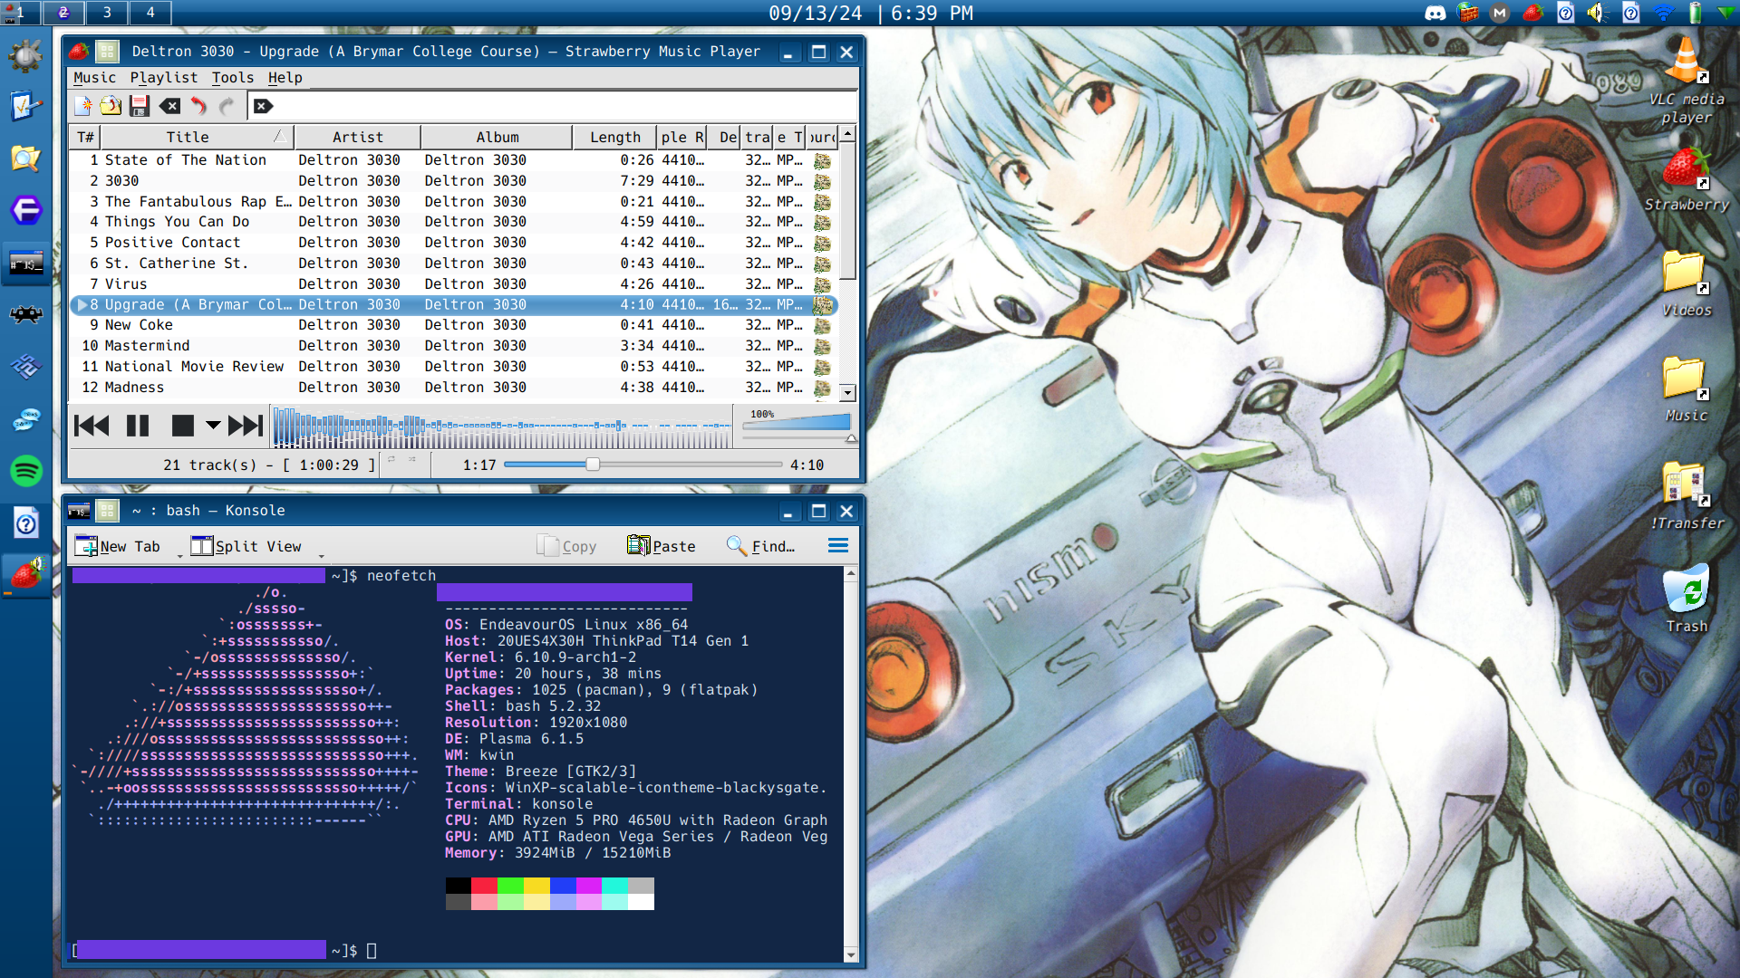This screenshot has width=1740, height=978.
Task: Click Split View in Konsole
Action: click(x=246, y=546)
